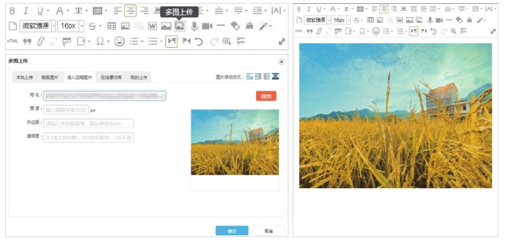506x241 pixels.
Task: Toggle center alignment in right editor toolbar
Action: pyautogui.click(x=384, y=9)
